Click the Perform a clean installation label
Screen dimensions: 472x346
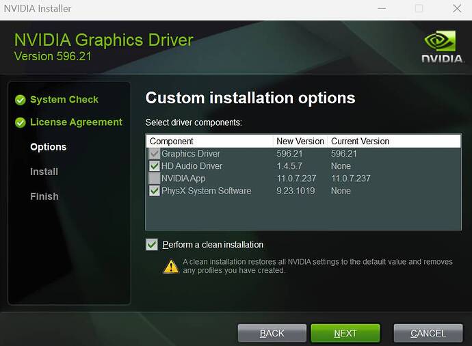[213, 245]
